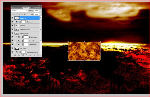Image resolution: width=150 pixels, height=97 pixels.
Task: Create new adjustment layer from bottom icon
Action: tap(26, 55)
